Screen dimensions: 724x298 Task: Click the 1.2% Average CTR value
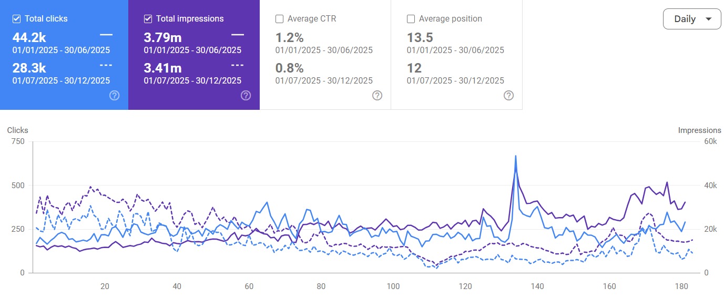(289, 38)
